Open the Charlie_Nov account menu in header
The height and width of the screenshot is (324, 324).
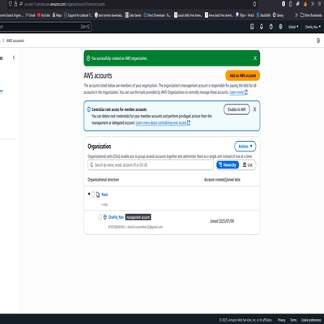(313, 27)
